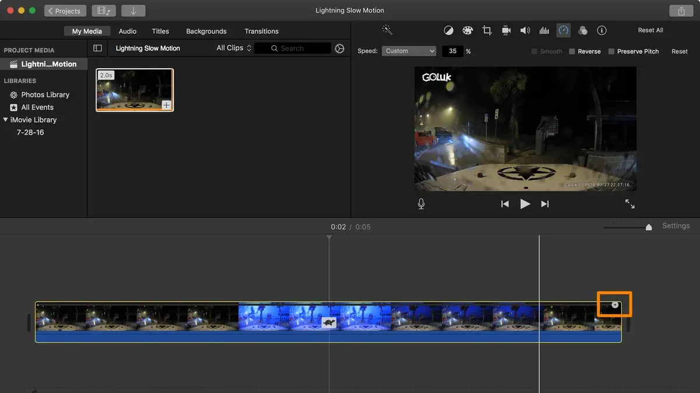
Task: Click the turtle slow-motion icon on clip
Action: 329,323
